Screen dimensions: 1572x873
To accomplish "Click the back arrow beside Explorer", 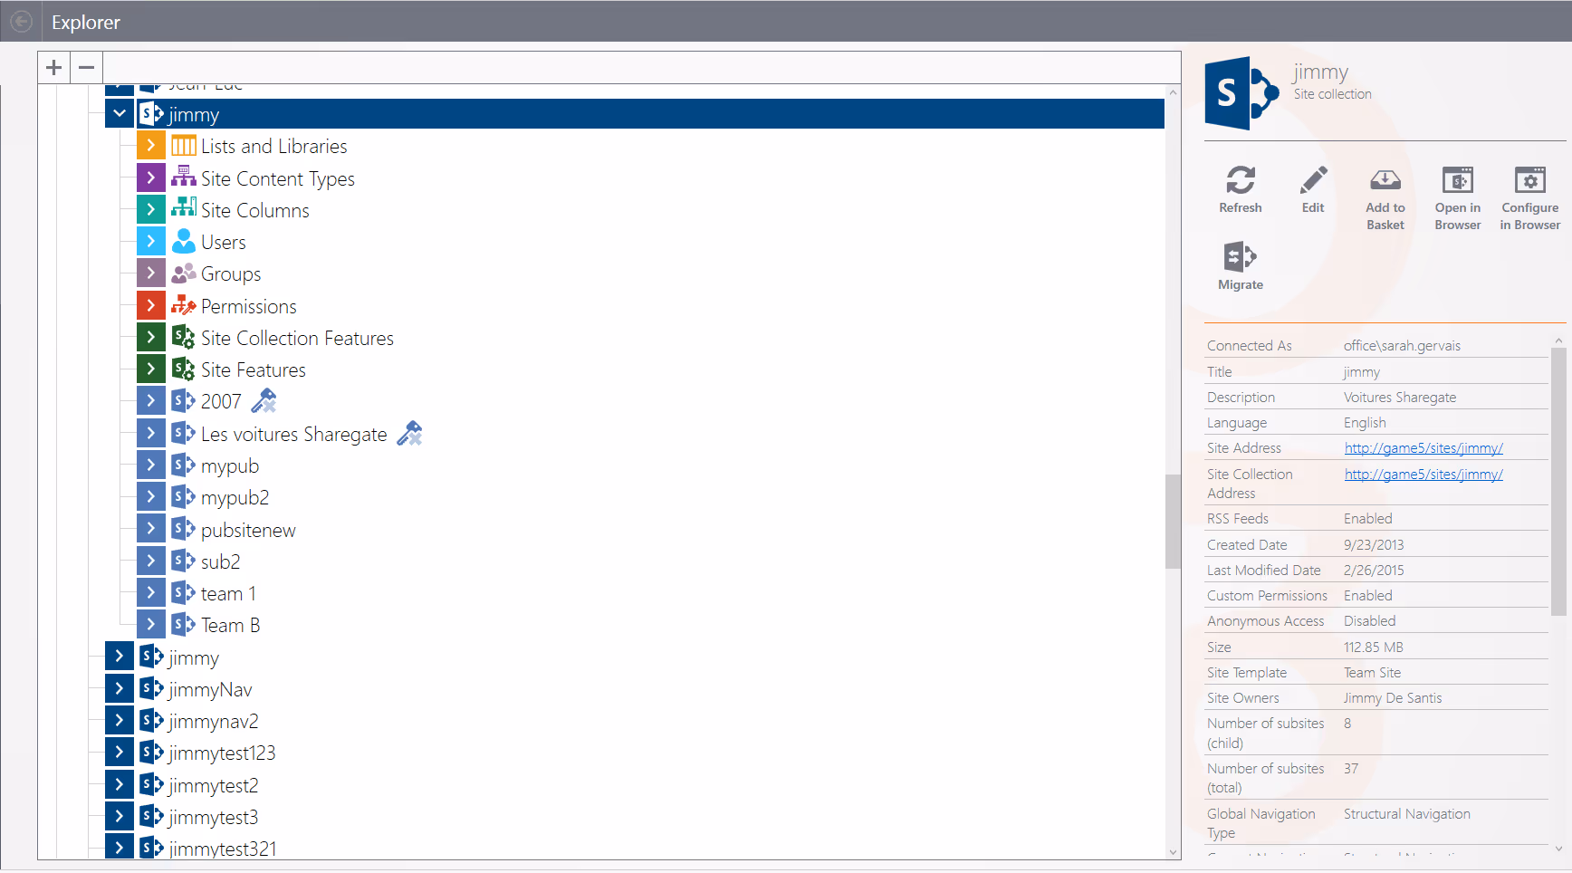I will pos(21,21).
